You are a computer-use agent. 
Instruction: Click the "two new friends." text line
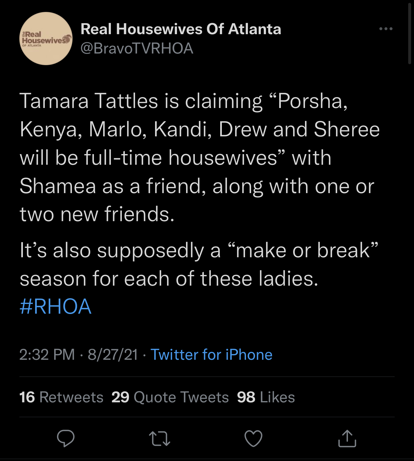[97, 214]
